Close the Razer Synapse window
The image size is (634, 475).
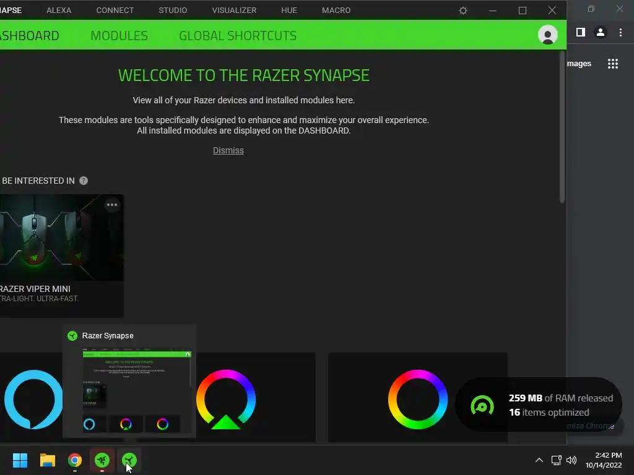click(x=552, y=11)
